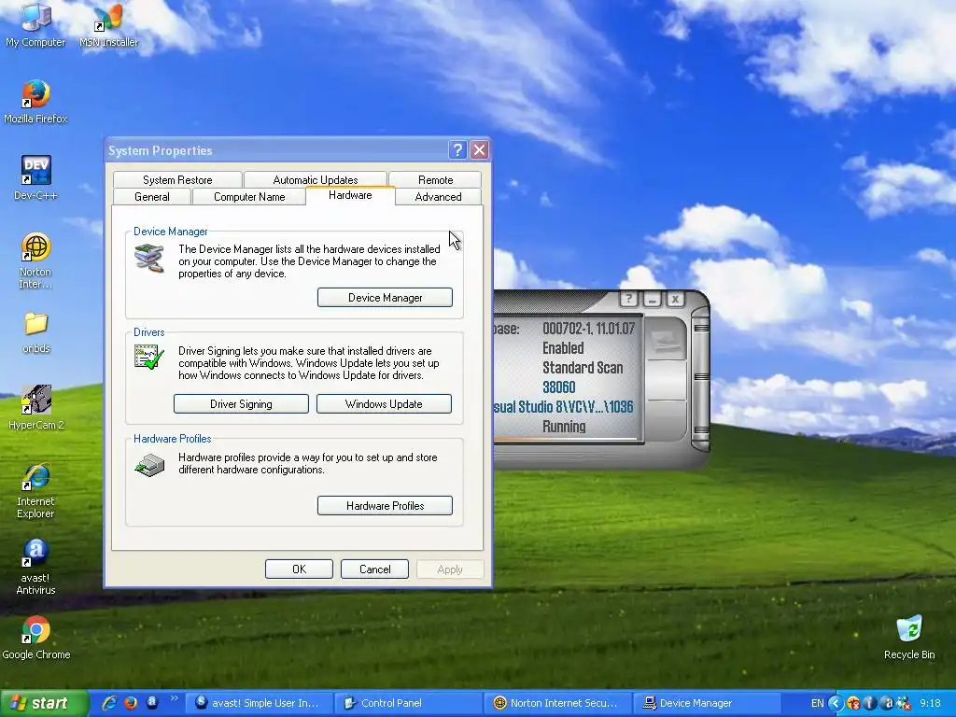Launch Internet Explorer from Quick Launch bar
The image size is (956, 717).
pyautogui.click(x=110, y=703)
